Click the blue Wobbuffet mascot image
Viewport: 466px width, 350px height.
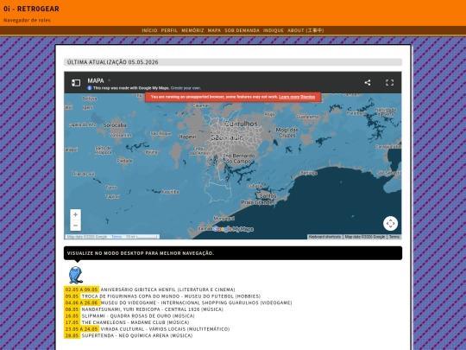point(75,275)
